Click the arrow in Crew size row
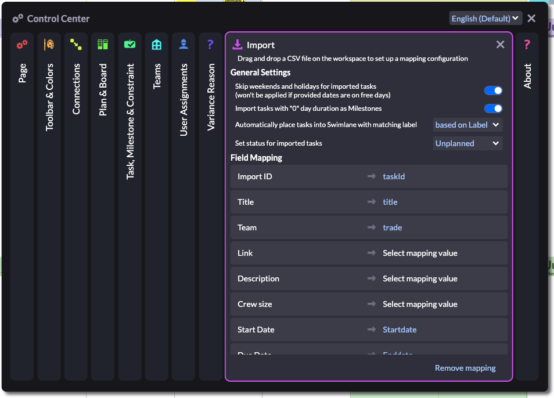554x398 pixels. click(371, 304)
